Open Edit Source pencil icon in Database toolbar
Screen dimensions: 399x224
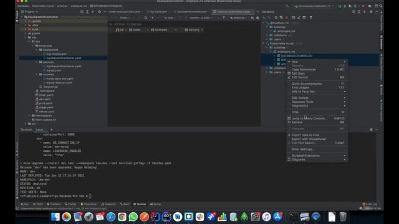[299, 17]
